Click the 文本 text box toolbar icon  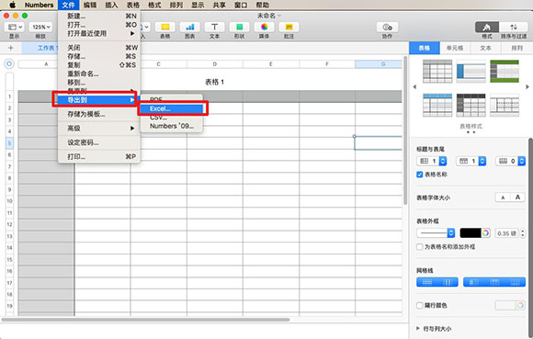(x=214, y=28)
